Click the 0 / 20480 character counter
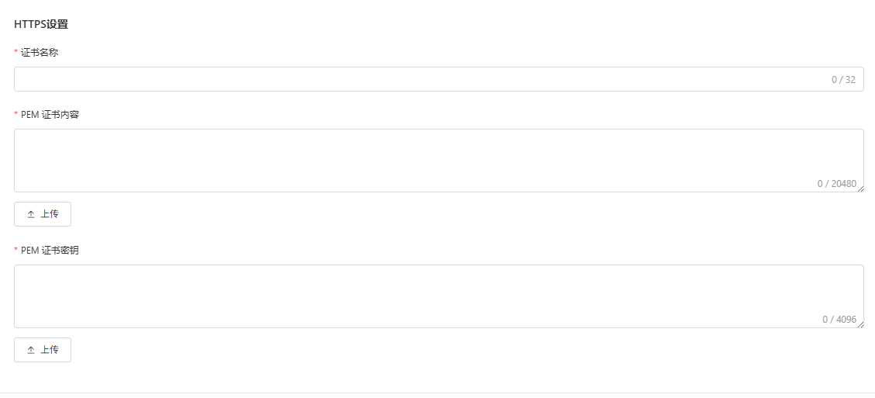The image size is (875, 398). coord(836,183)
